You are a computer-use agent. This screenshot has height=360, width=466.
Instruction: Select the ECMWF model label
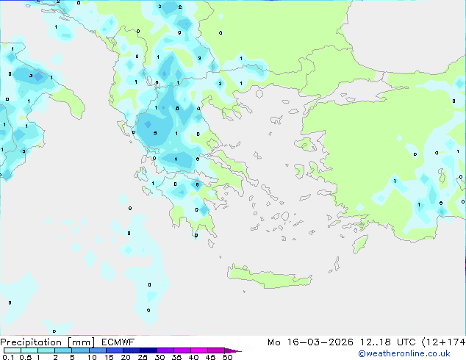118,342
